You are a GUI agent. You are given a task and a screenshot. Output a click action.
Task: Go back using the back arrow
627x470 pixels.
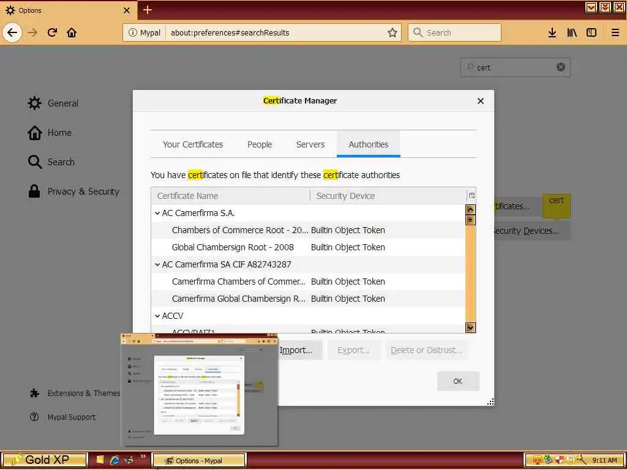point(12,33)
